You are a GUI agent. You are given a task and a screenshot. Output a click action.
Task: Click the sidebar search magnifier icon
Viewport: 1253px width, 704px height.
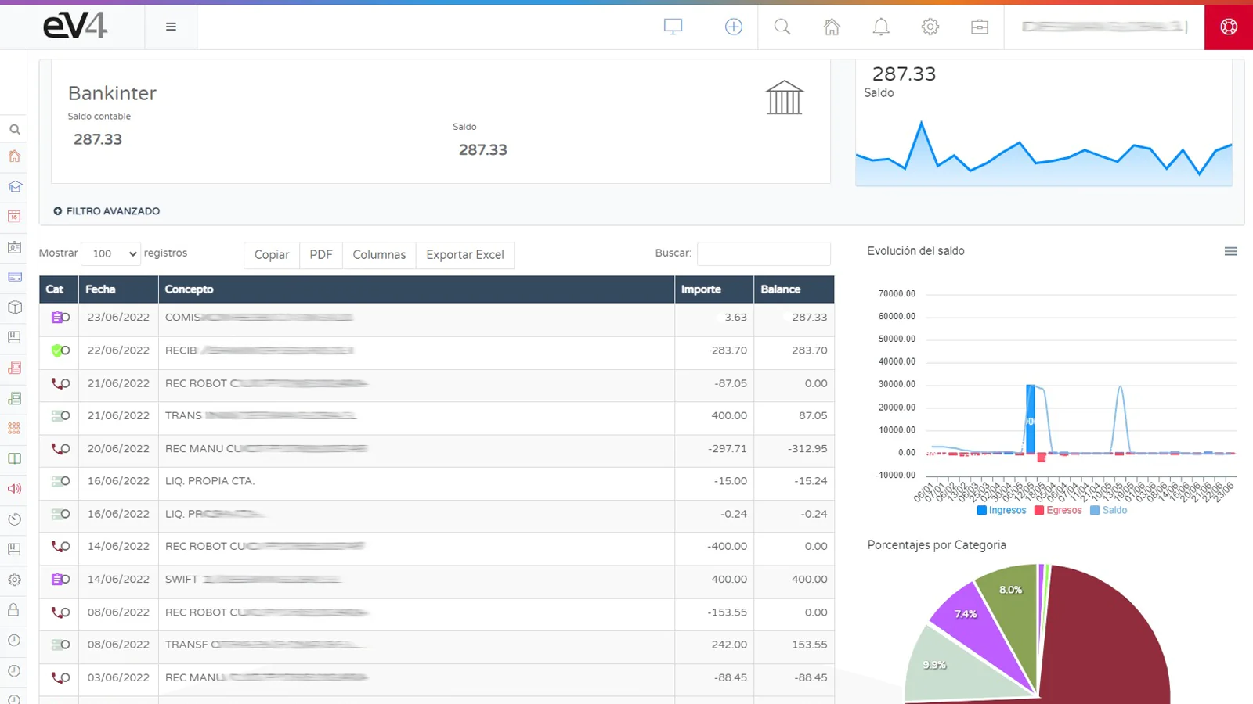pos(14,129)
